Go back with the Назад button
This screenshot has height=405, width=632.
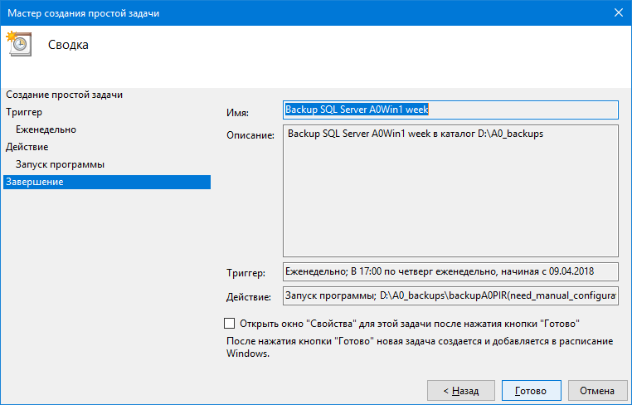pyautogui.click(x=460, y=391)
